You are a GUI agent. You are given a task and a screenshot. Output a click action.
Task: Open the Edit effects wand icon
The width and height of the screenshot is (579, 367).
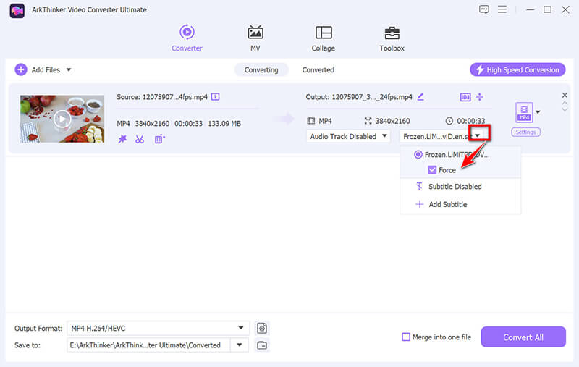(122, 139)
